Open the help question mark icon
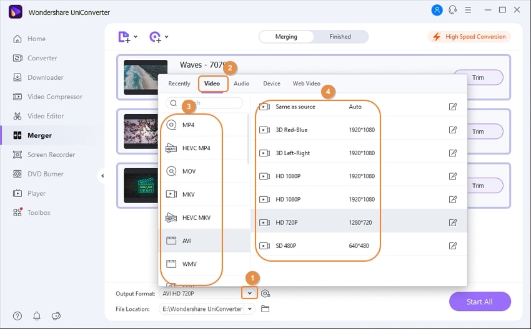This screenshot has width=531, height=329. (x=17, y=316)
